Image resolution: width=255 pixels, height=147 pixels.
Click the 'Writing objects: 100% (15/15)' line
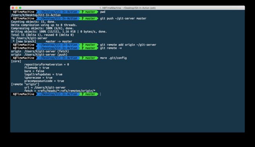tap(59, 32)
